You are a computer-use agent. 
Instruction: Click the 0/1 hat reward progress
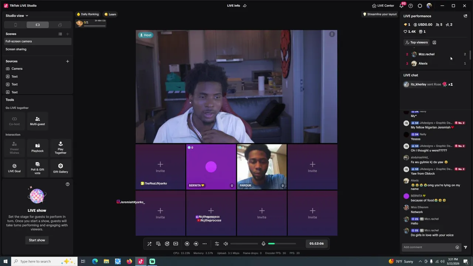tap(91, 23)
